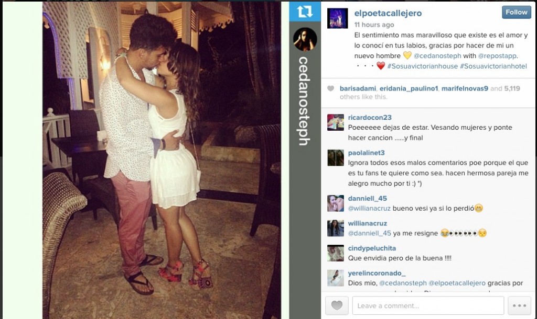This screenshot has height=319, width=537.
Task: Open the #Sosuavictorianhouse hashtag
Action: [422, 66]
